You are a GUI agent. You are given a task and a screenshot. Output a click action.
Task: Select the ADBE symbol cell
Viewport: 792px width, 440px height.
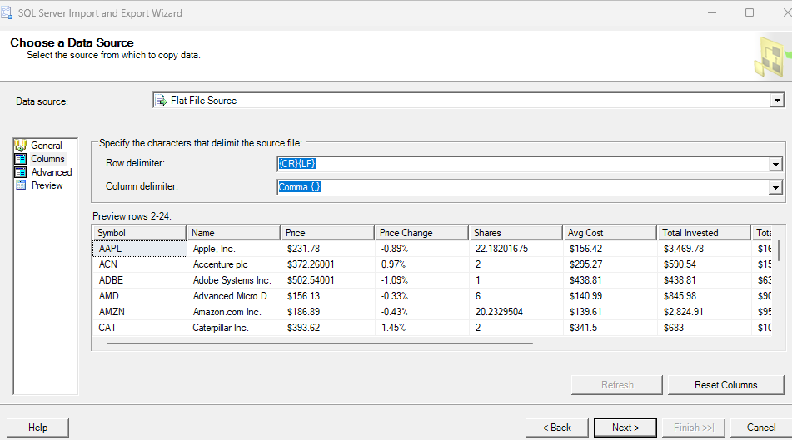(x=140, y=280)
